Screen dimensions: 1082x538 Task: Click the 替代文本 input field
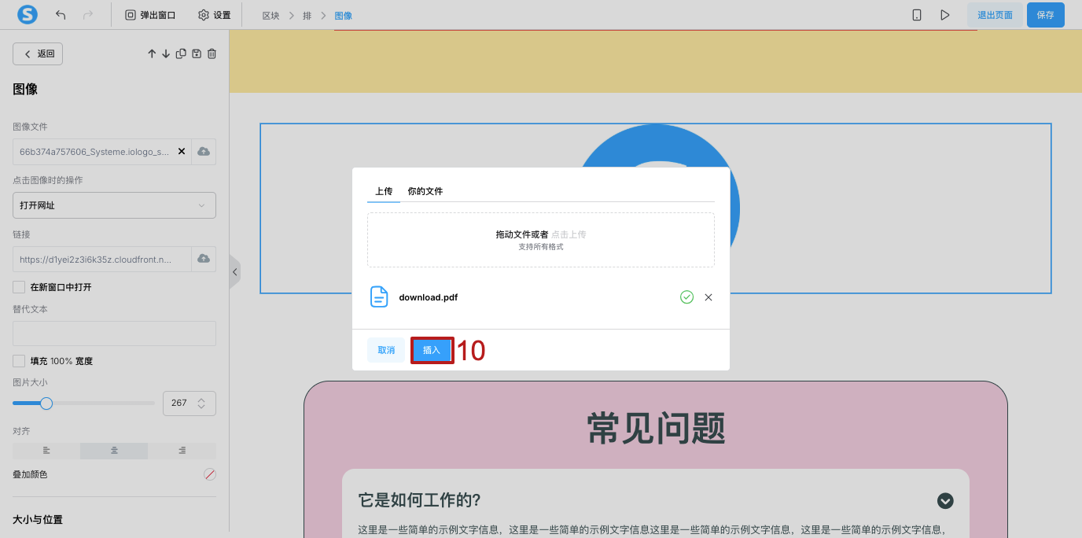(114, 333)
